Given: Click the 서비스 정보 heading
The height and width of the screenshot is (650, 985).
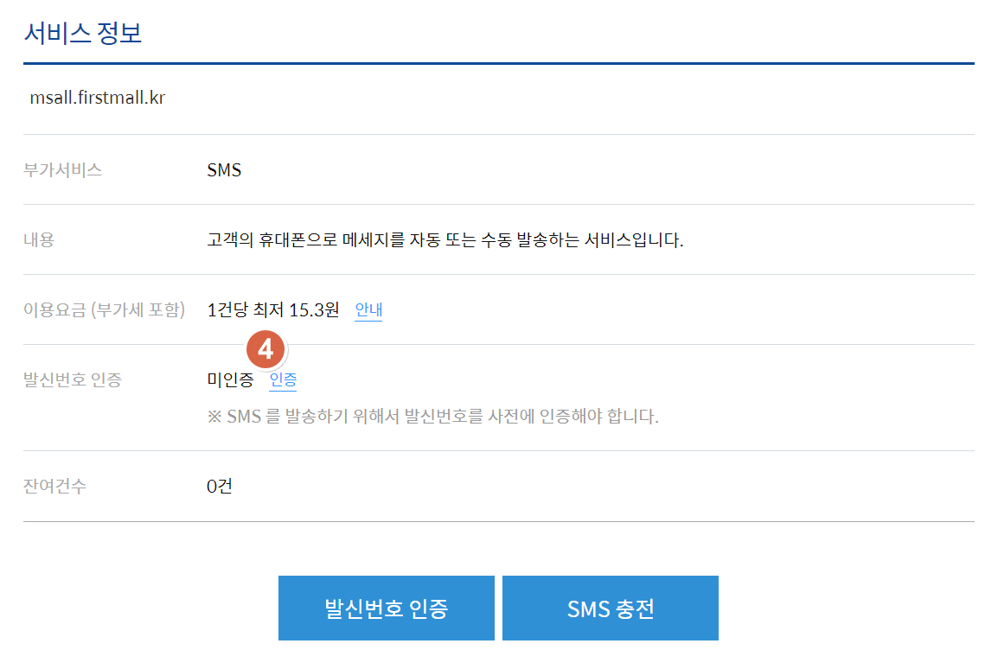Looking at the screenshot, I should (83, 33).
